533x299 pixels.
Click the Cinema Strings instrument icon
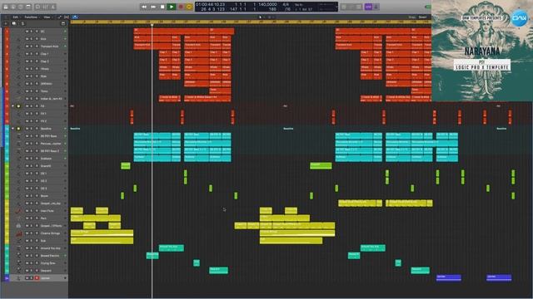point(18,233)
